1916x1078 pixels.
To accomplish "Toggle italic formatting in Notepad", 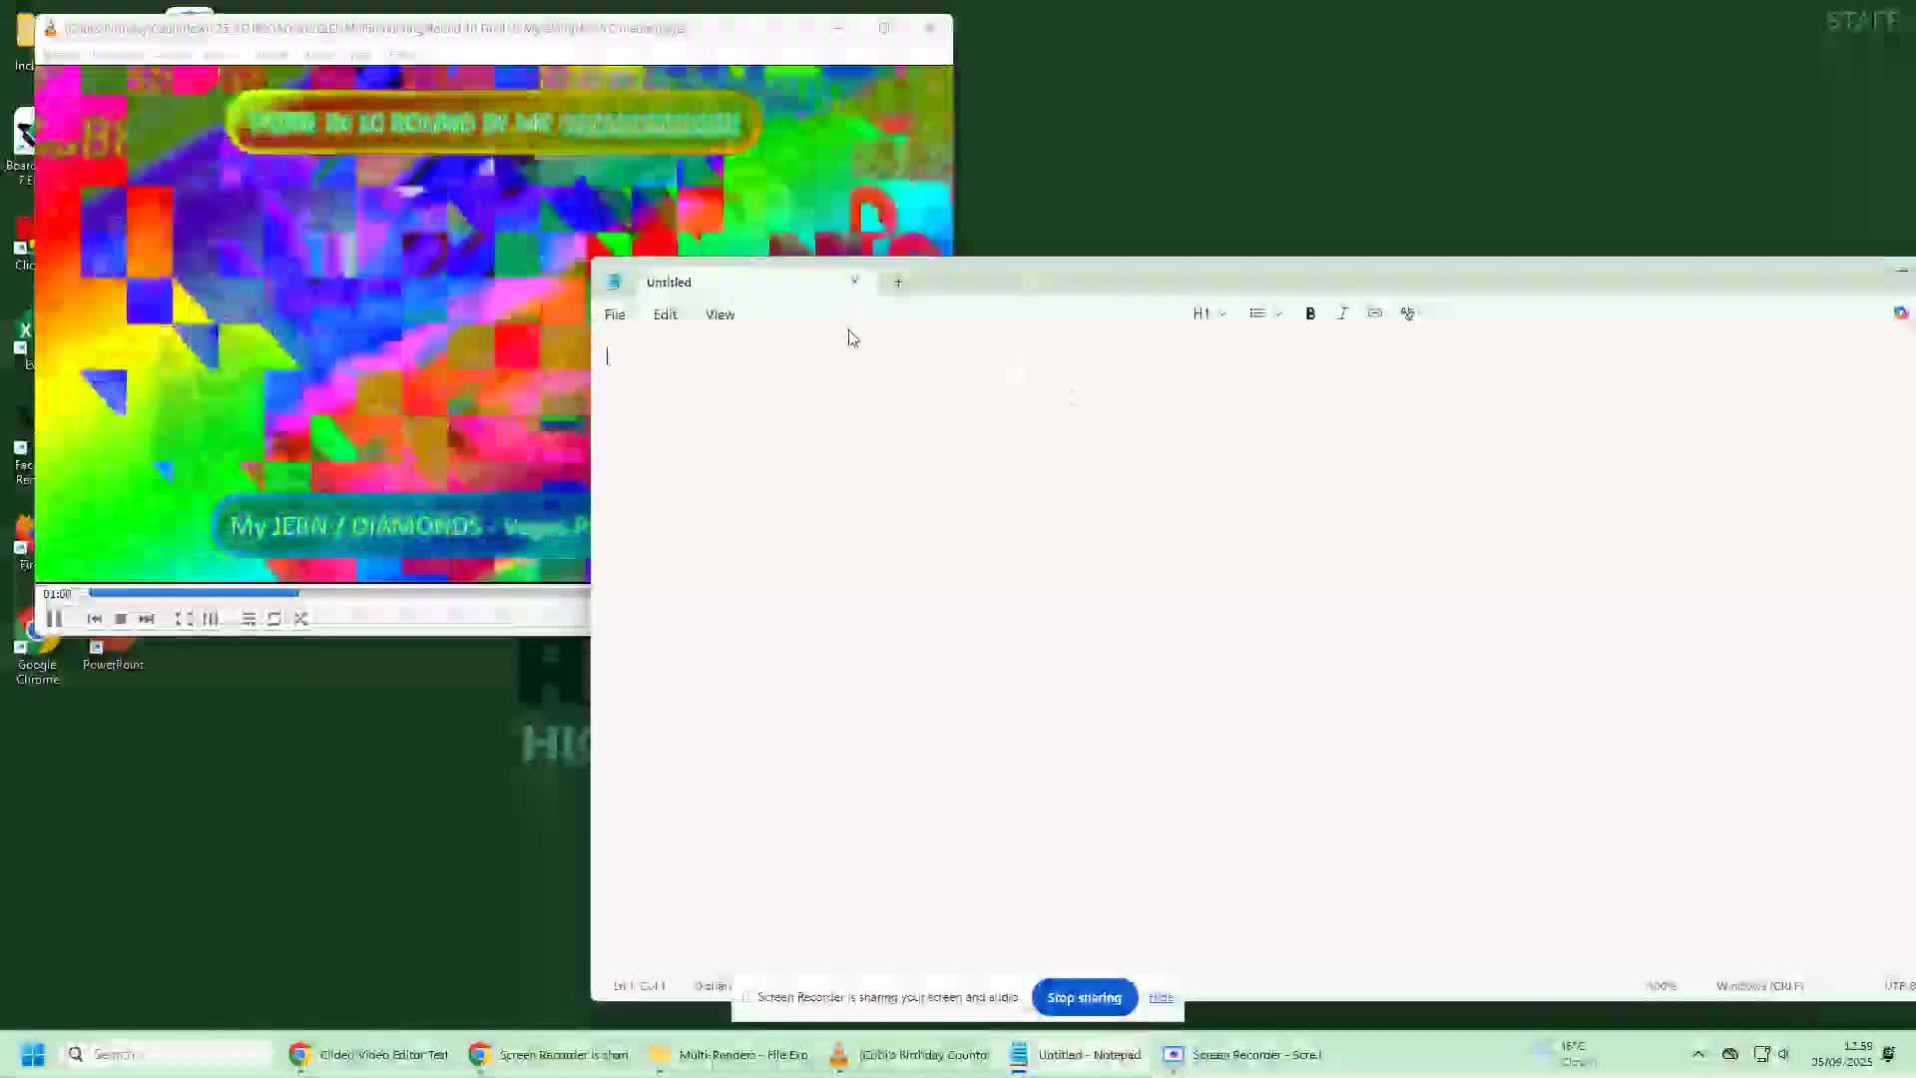I will click(x=1342, y=313).
